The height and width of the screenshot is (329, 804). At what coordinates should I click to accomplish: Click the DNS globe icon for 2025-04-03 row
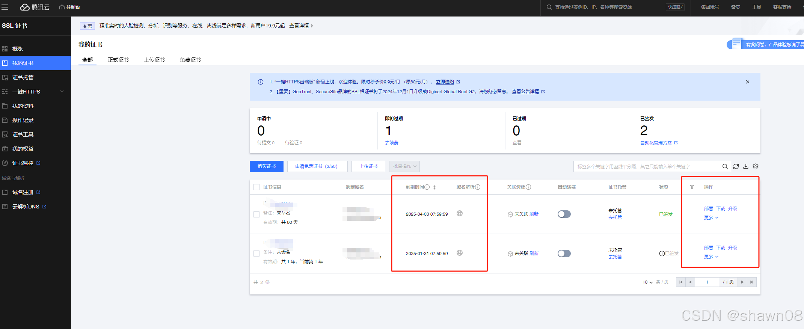(x=460, y=213)
